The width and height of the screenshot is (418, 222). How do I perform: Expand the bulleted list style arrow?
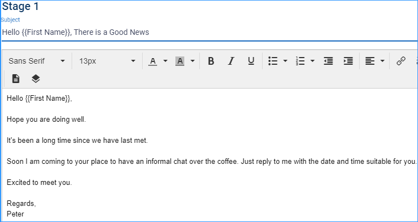pos(285,61)
